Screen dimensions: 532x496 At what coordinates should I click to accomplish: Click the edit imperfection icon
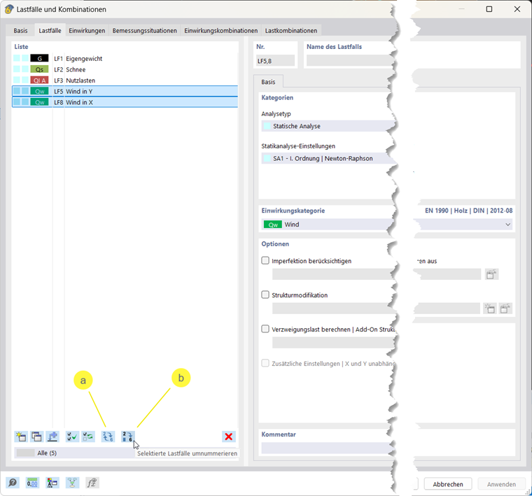pyautogui.click(x=491, y=274)
